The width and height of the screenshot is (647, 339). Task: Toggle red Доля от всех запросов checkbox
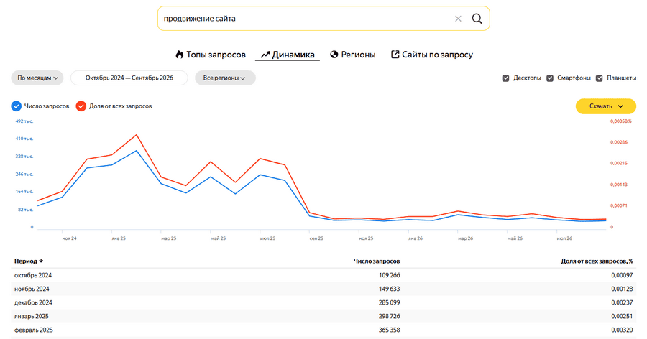coord(81,106)
